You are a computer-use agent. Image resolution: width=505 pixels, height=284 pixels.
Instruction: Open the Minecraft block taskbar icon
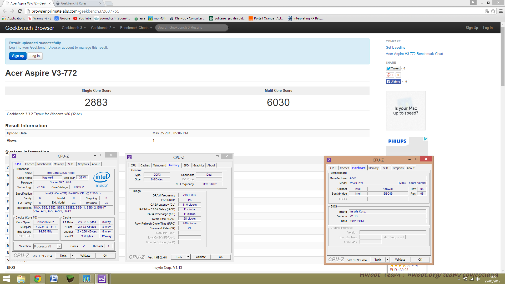(x=70, y=279)
